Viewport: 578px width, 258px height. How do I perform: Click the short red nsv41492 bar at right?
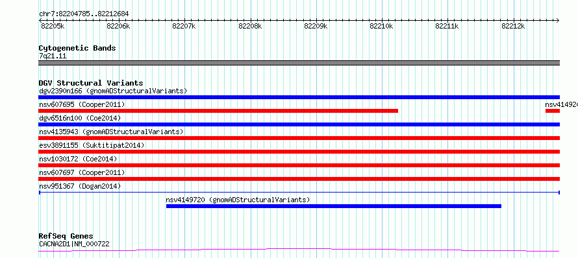[x=553, y=111]
